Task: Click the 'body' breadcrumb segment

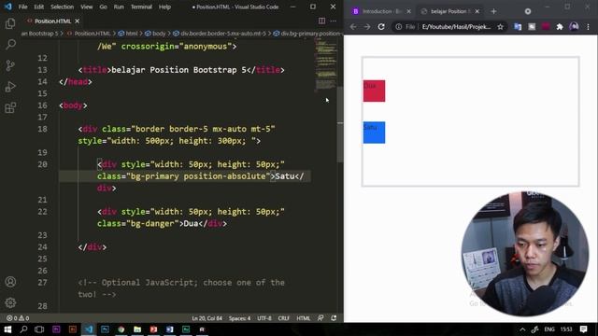Action: coord(156,34)
